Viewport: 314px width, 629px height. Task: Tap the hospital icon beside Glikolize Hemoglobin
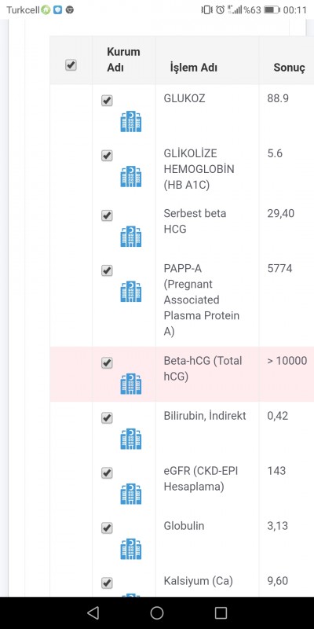coord(131,177)
